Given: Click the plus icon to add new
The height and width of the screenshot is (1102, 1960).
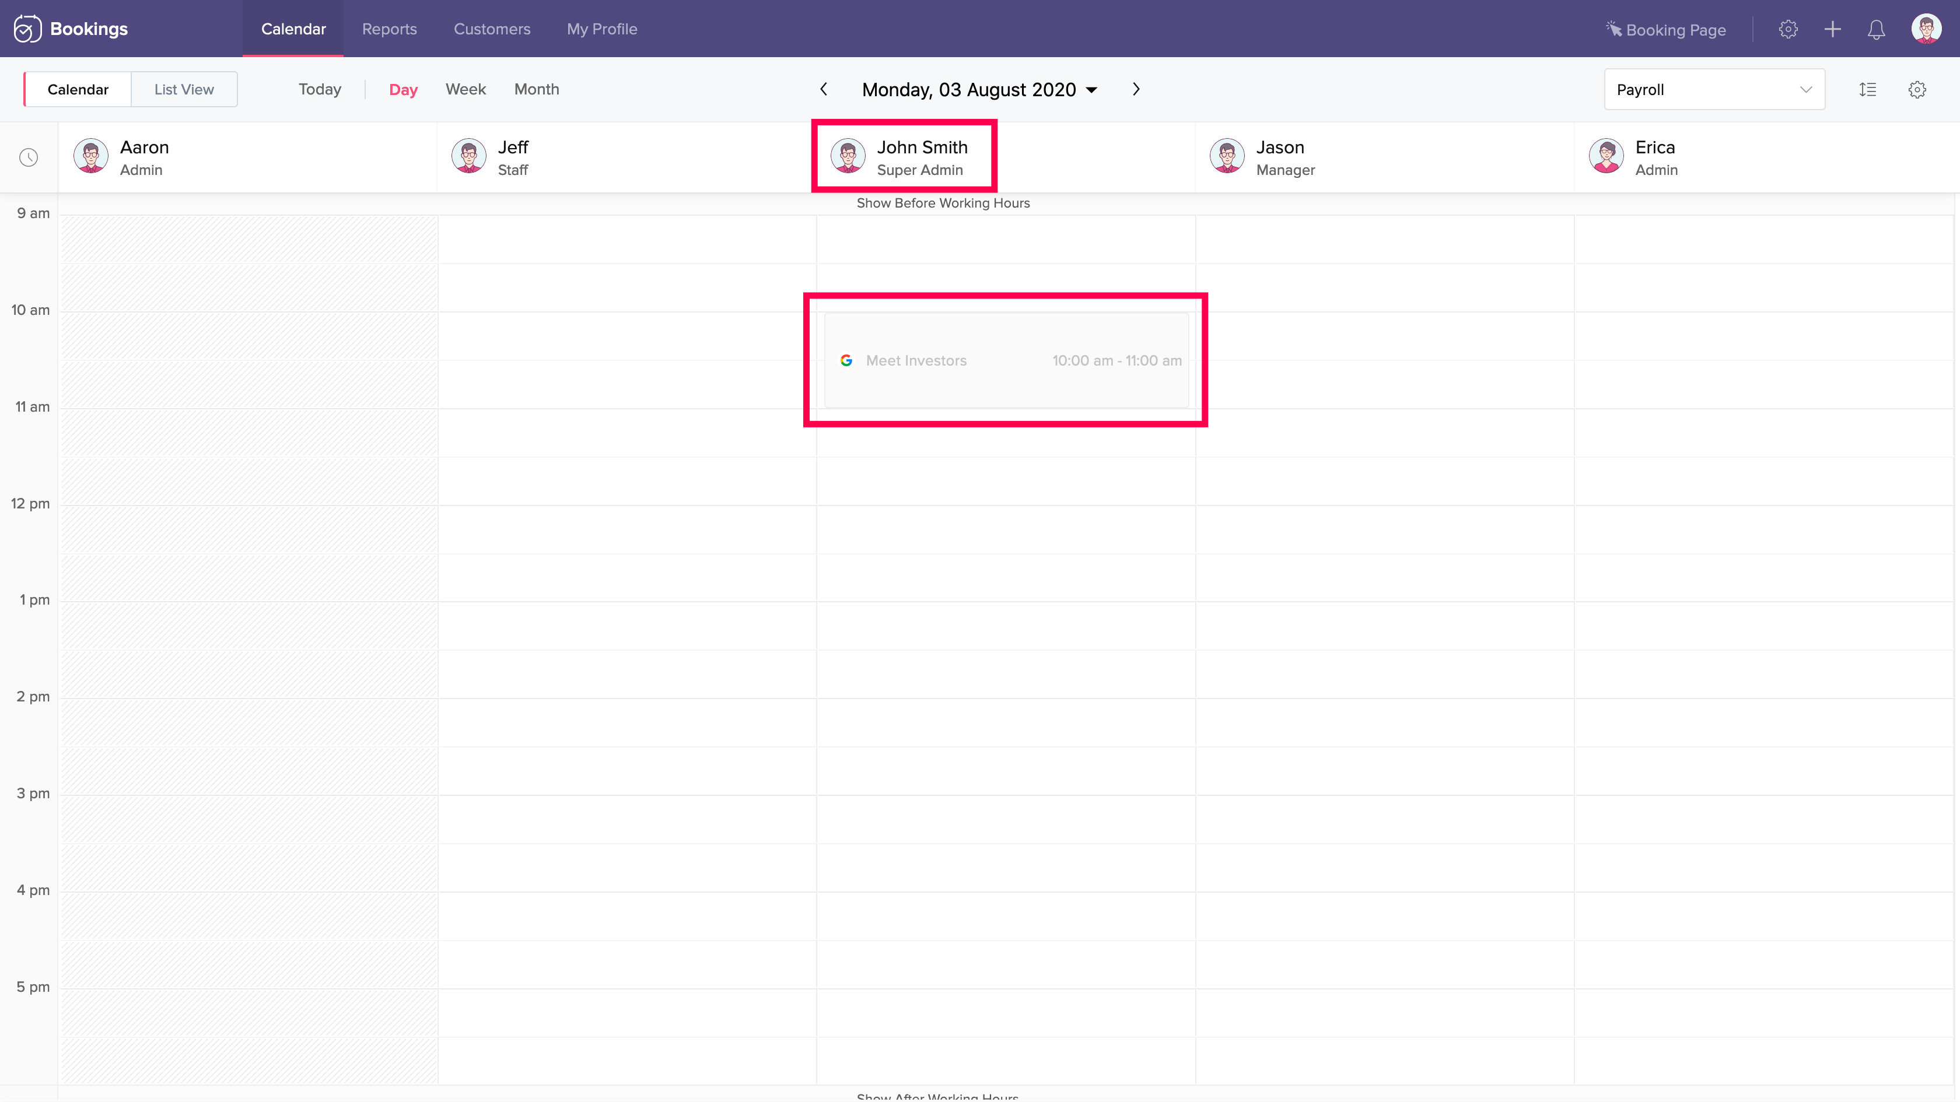Looking at the screenshot, I should pyautogui.click(x=1832, y=29).
